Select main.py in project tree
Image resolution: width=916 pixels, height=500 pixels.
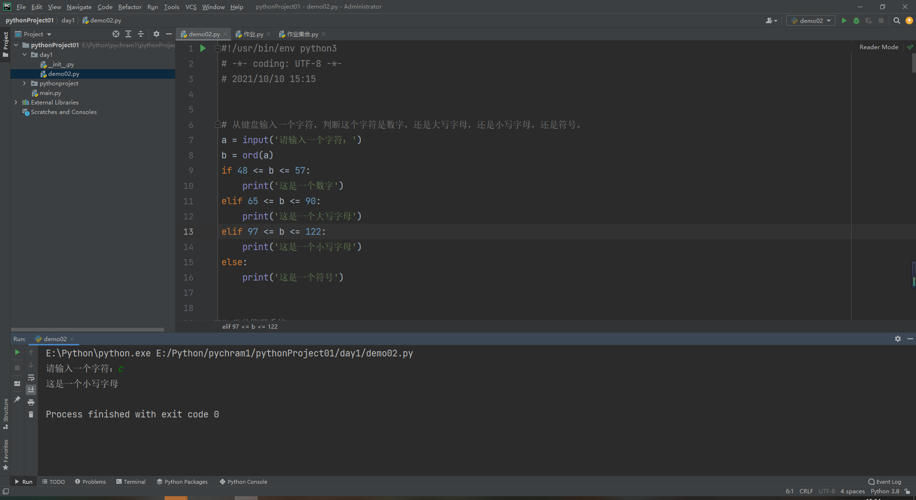tap(47, 93)
